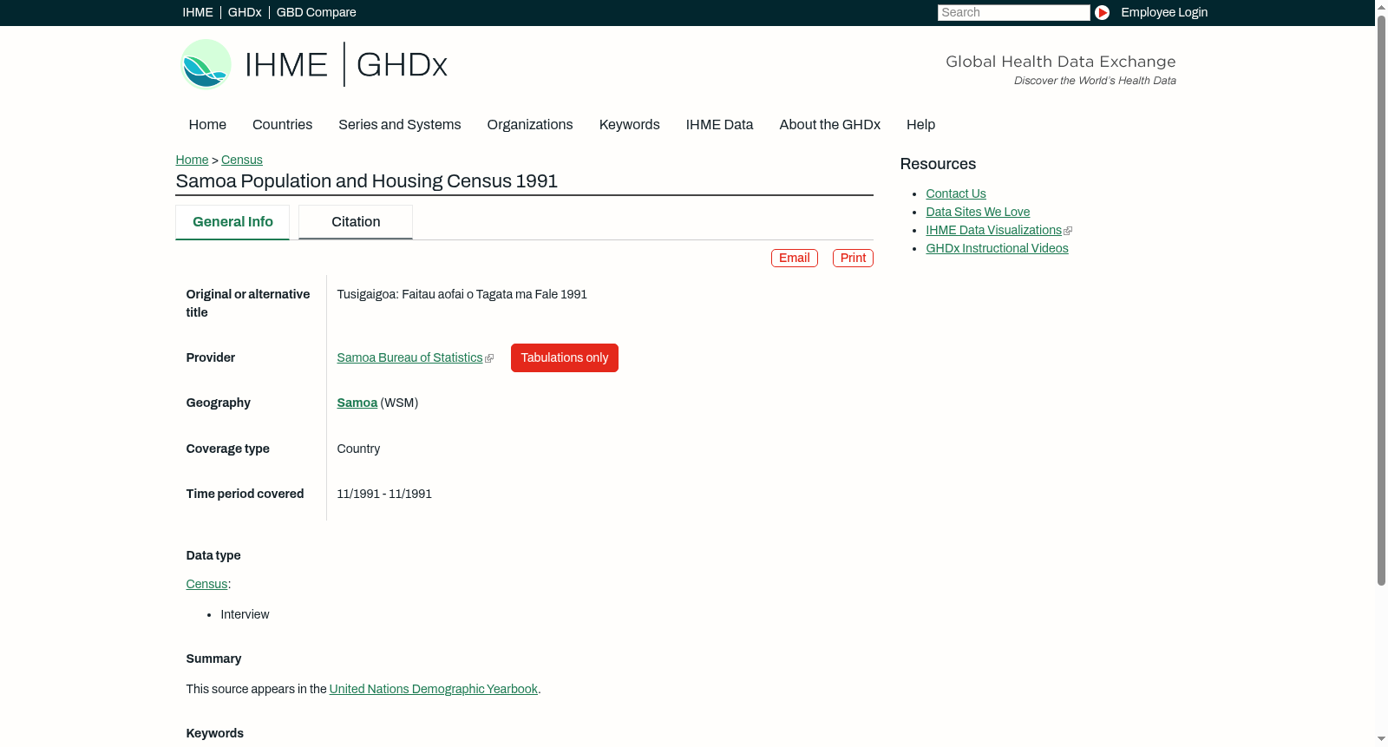Switch to General Info tab
Image resolution: width=1388 pixels, height=747 pixels.
232,222
